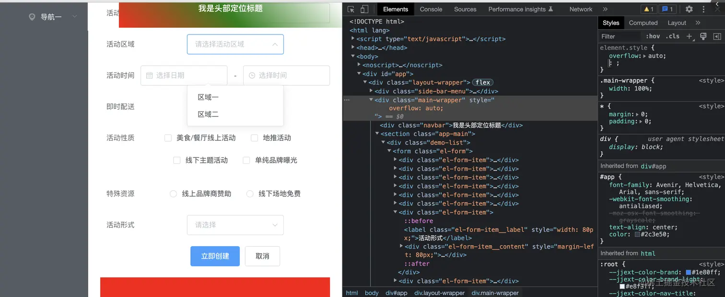Open the Performance insights tab
This screenshot has width=725, height=297.
coord(521,9)
